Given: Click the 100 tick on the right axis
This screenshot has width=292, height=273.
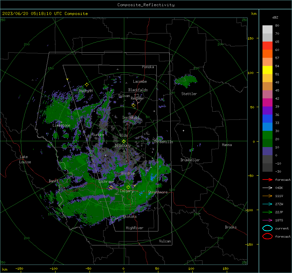Looking at the screenshot, I should [251, 73].
